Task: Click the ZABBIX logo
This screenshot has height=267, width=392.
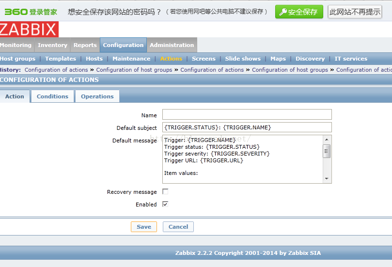Action: 29,29
